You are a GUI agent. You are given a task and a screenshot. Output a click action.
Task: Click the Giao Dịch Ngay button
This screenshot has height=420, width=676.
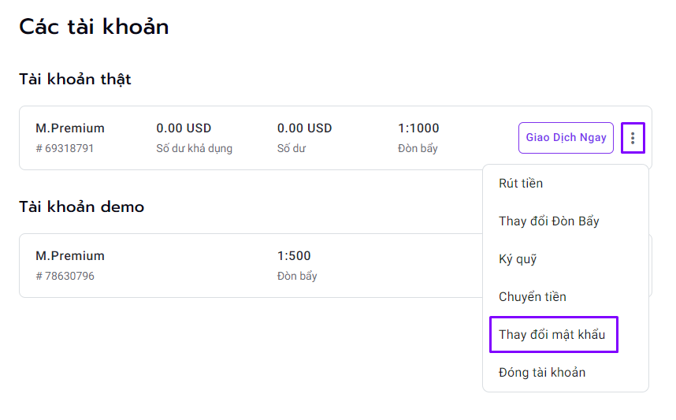(566, 138)
